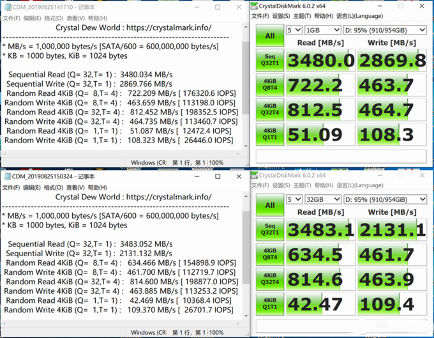Screen dimensions: 434x338
Task: Open 查看(V) menu in CDM_20190825150324 Notepad
Action: (x=75, y=187)
